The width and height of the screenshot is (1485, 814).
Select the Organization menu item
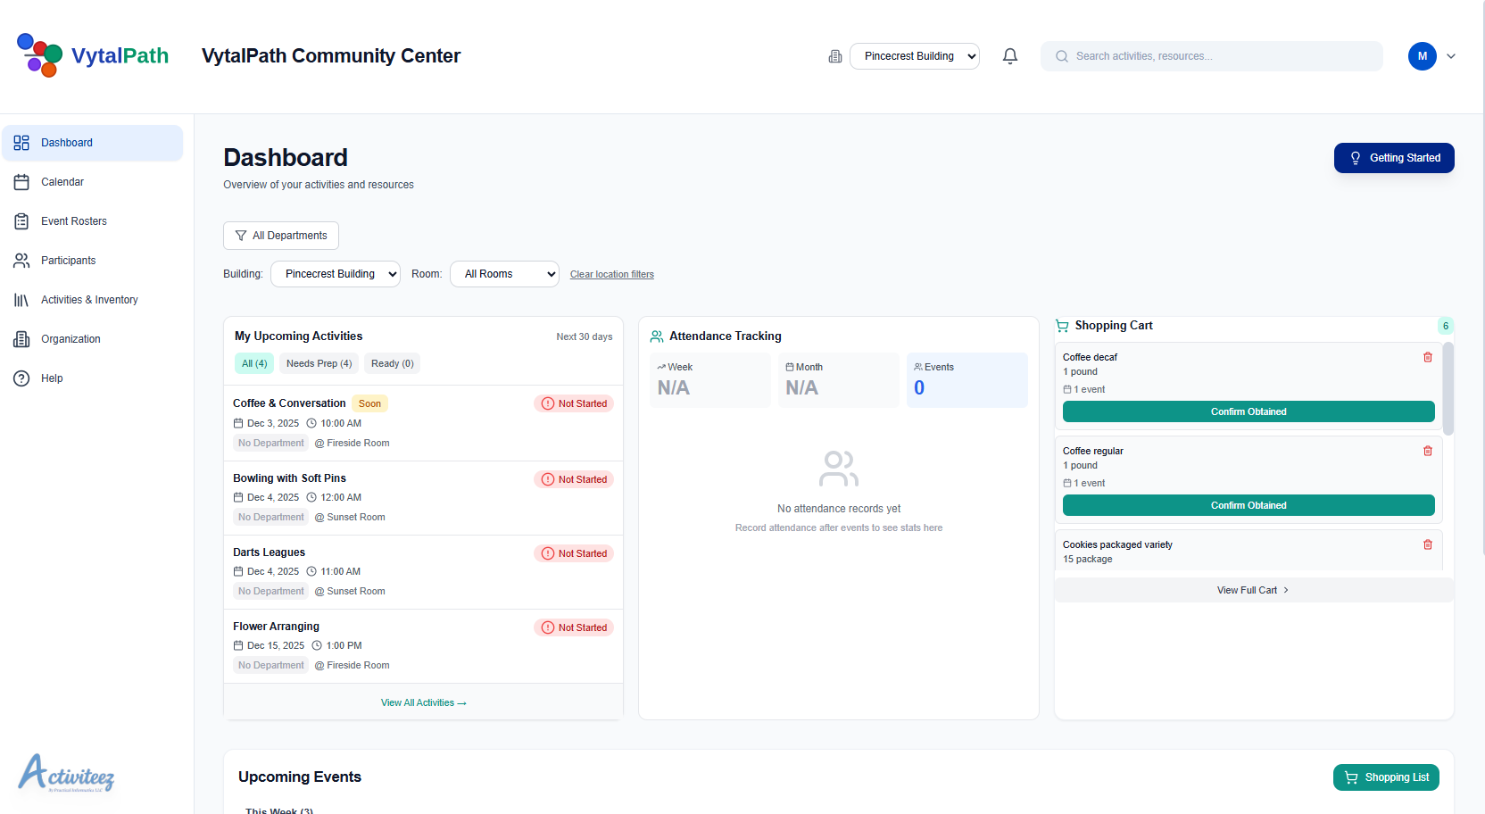[71, 339]
